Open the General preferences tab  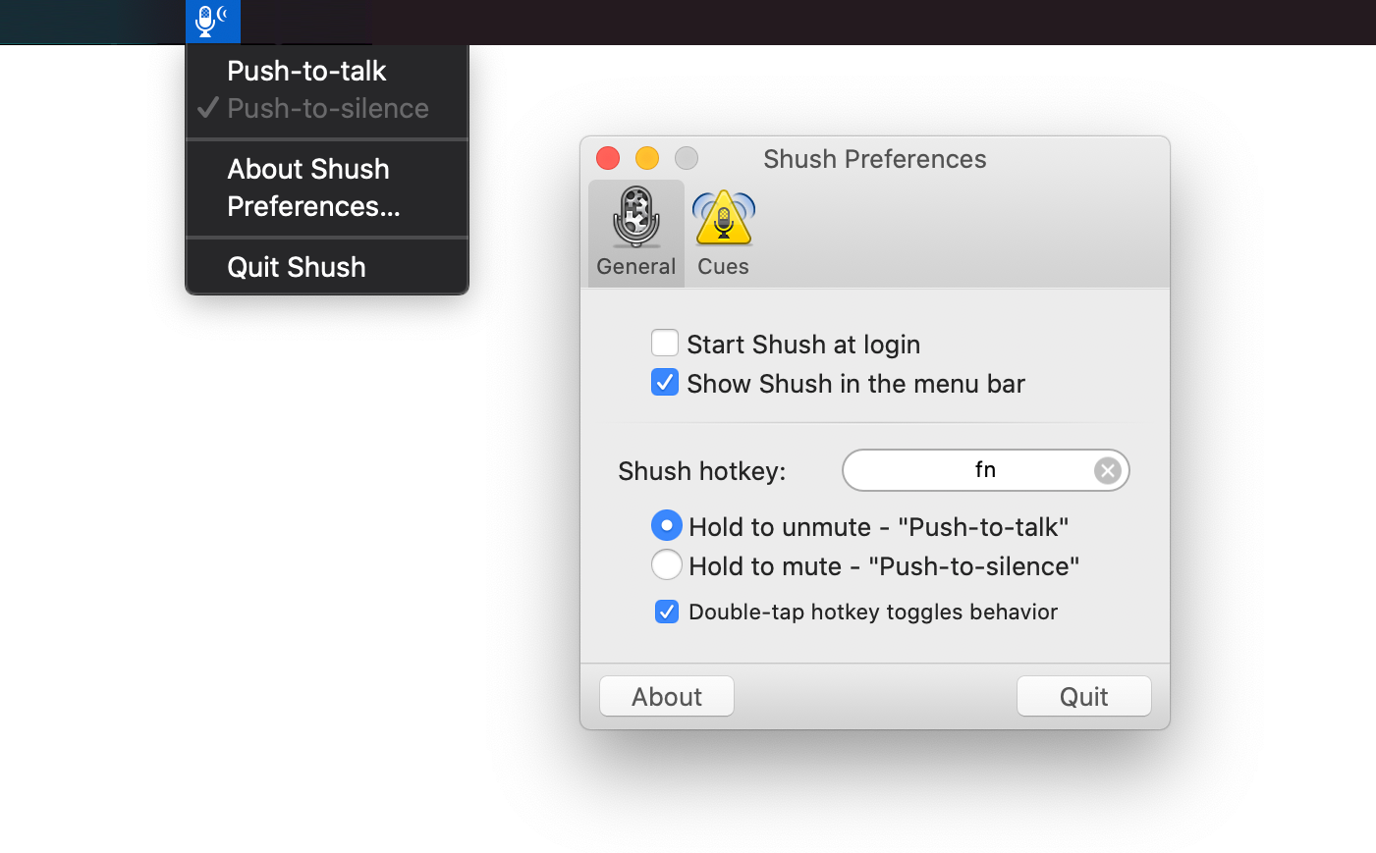[636, 233]
